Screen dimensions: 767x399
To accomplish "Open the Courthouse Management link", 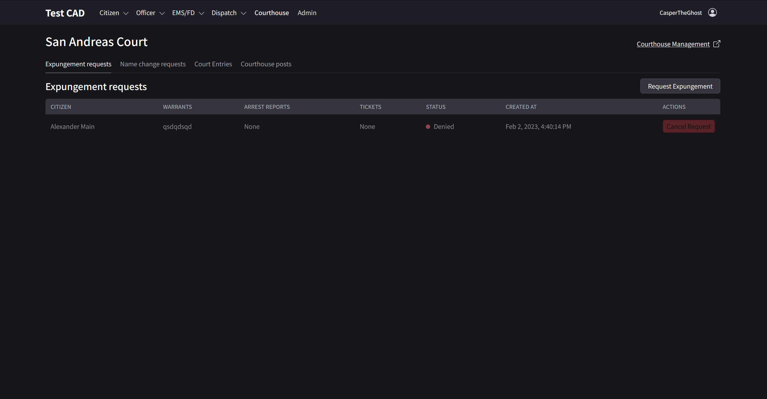I will (673, 44).
